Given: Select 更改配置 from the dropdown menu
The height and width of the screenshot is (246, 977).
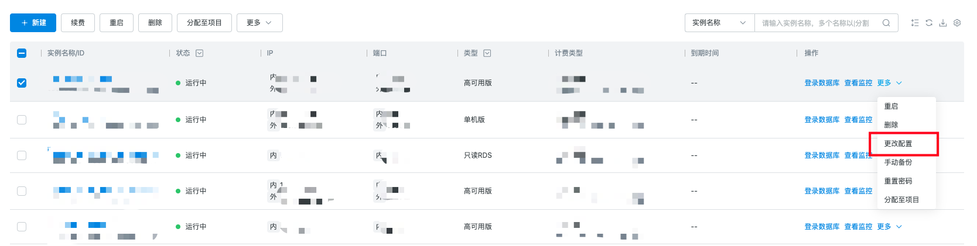Looking at the screenshot, I should 898,144.
